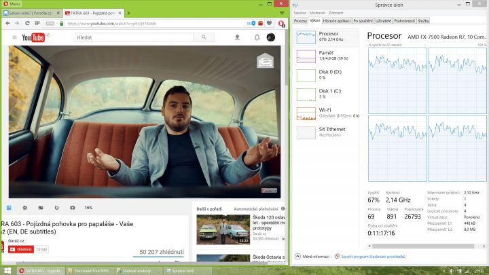Open YouTube notifications bell
The image size is (489, 275).
pyautogui.click(x=257, y=37)
